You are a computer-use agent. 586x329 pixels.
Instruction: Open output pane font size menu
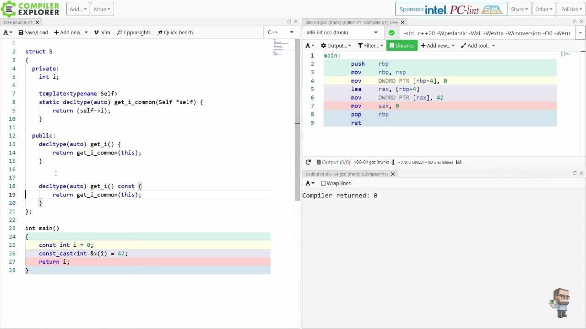point(310,183)
